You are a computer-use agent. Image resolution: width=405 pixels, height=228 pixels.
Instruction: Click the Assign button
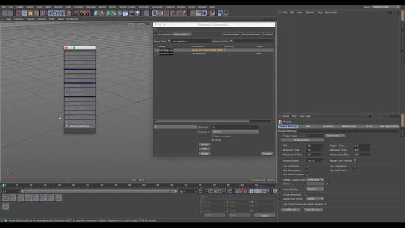point(204,144)
